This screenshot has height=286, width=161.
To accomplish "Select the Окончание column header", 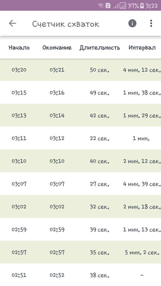I will (57, 48).
